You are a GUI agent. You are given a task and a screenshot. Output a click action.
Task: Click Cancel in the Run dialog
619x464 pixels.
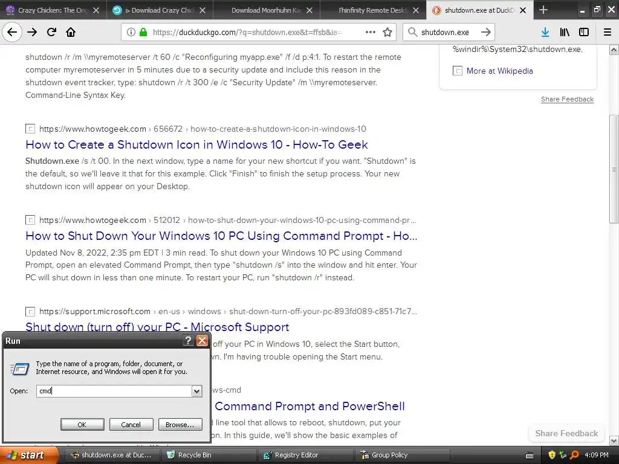coord(131,425)
